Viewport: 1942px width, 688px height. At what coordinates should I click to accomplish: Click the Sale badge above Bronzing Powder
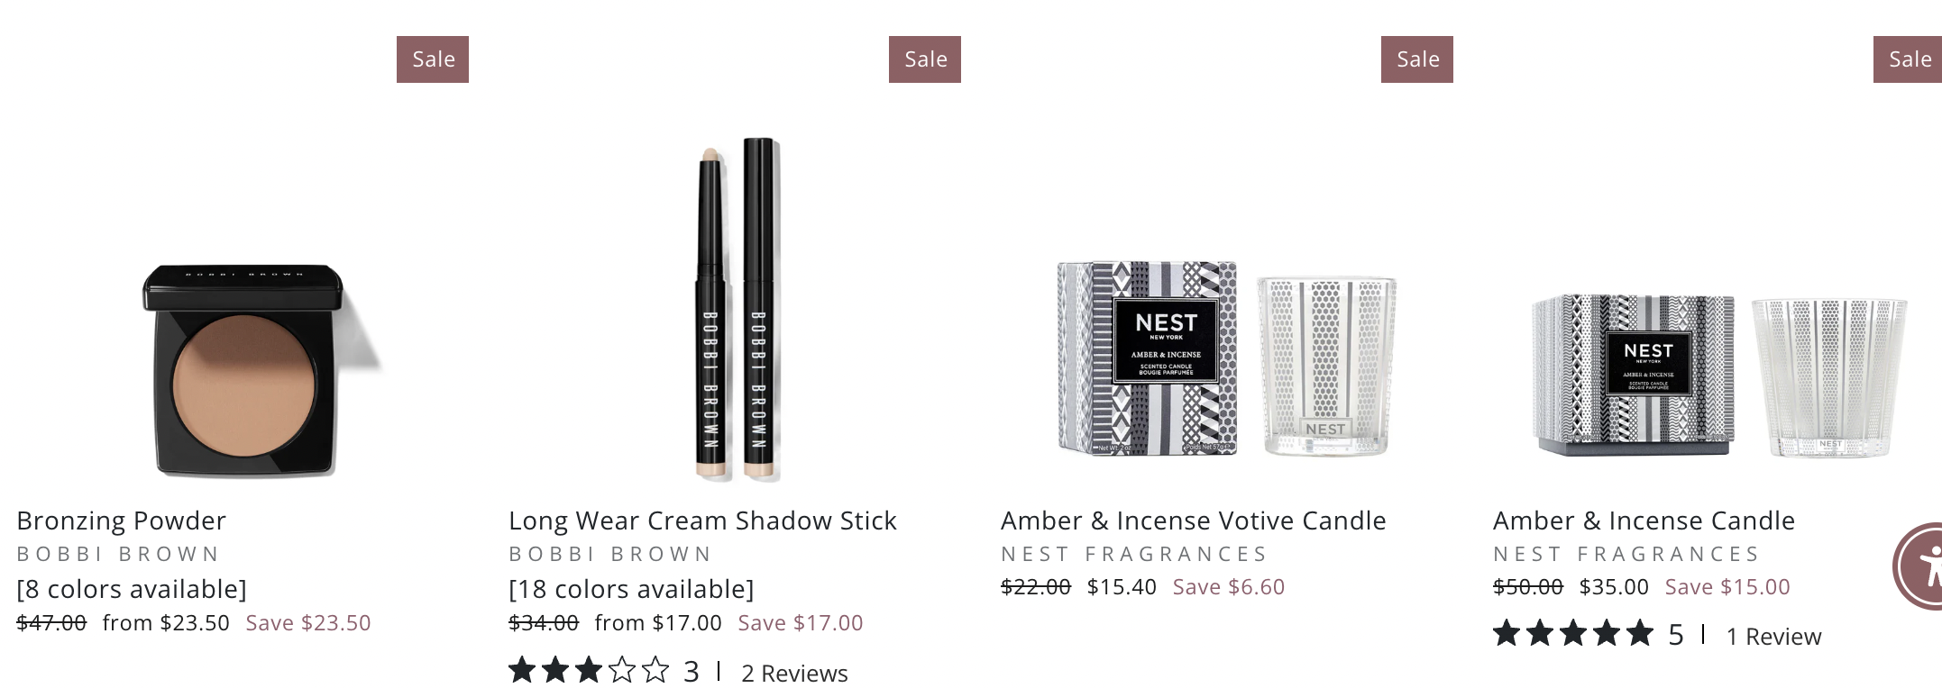click(433, 59)
